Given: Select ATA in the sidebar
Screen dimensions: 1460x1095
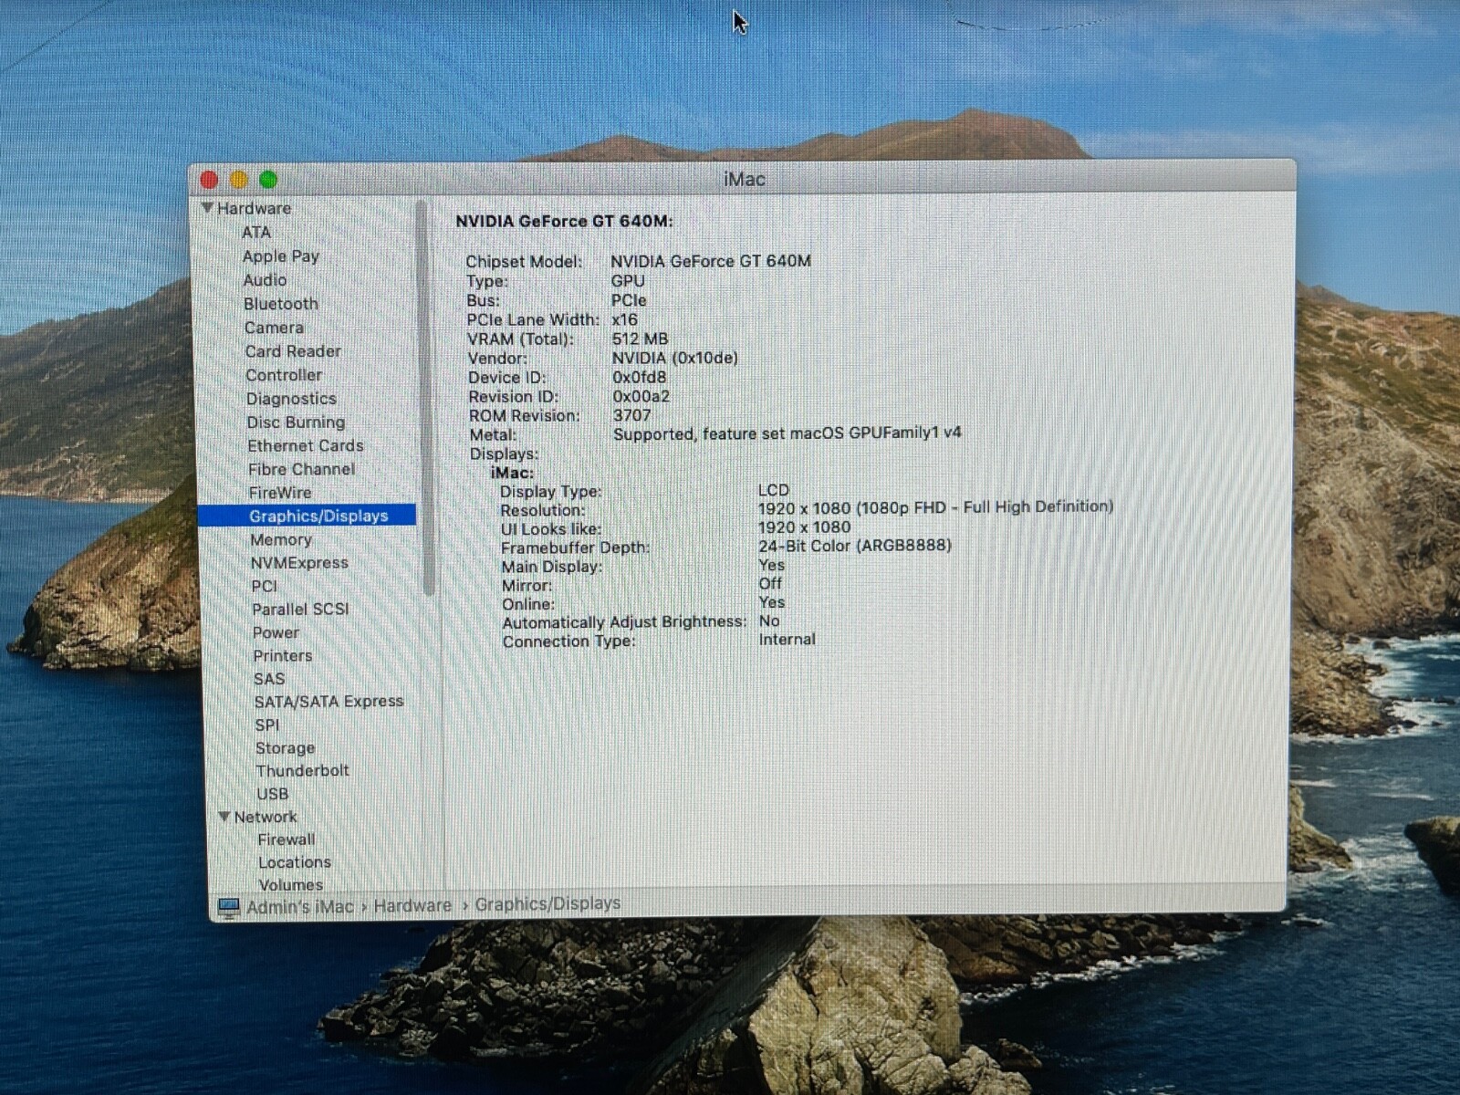Looking at the screenshot, I should point(256,232).
